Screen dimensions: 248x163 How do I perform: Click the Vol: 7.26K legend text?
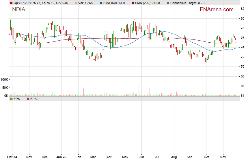86,3
